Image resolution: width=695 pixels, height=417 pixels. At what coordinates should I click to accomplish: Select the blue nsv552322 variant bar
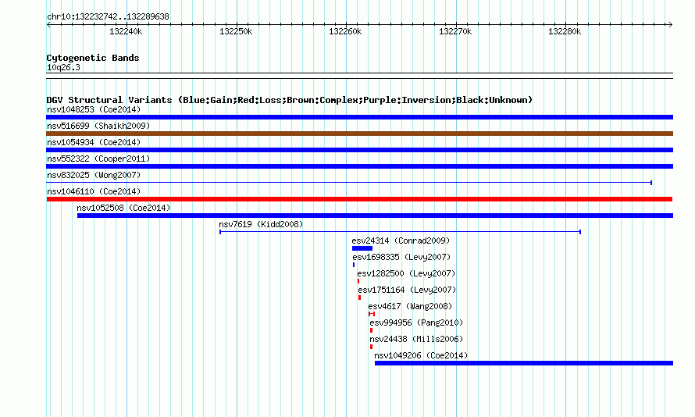click(x=359, y=166)
